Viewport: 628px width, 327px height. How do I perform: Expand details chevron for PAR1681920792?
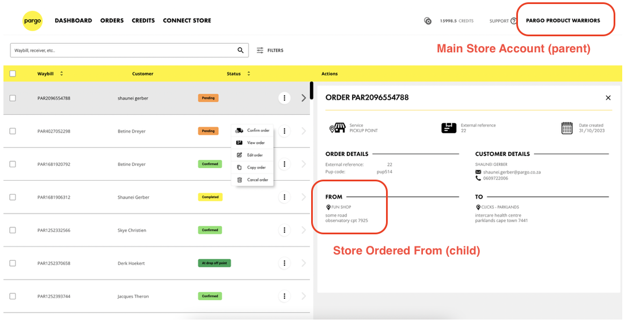coord(304,164)
